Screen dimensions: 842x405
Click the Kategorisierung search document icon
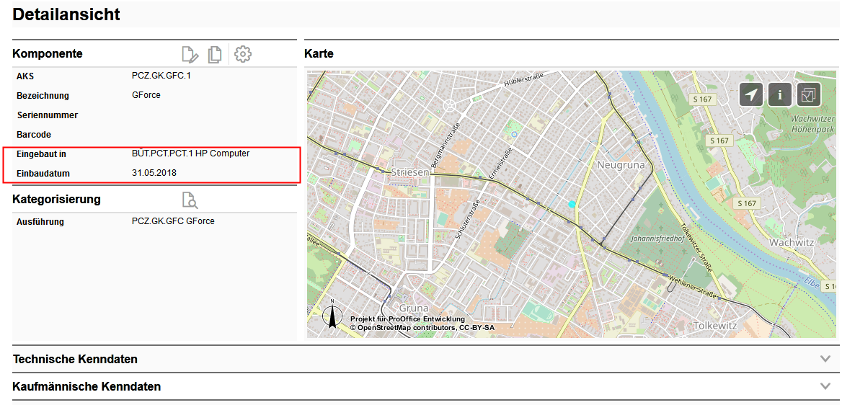pyautogui.click(x=190, y=200)
